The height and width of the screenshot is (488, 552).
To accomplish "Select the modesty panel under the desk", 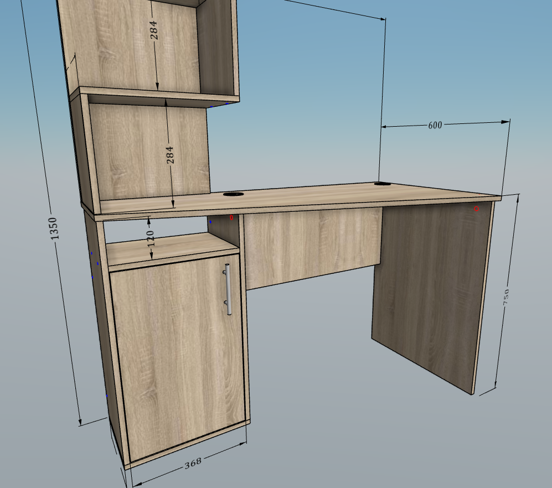I will pos(313,248).
